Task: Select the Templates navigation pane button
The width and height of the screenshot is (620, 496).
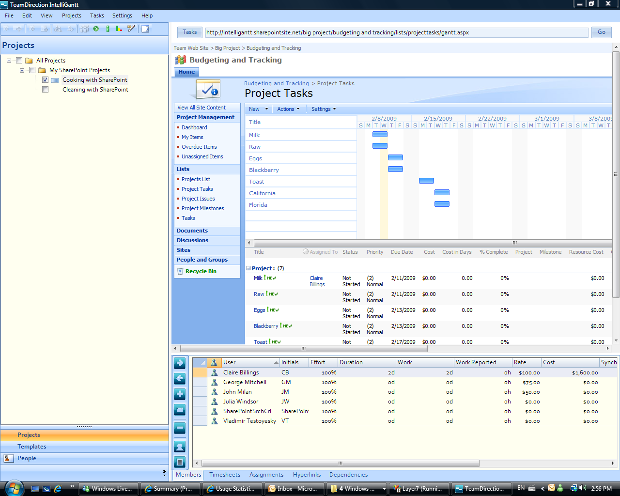Action: point(84,447)
